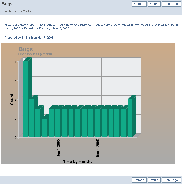
Task: Click Open Issues By Month header subtitle
Action: (16, 12)
